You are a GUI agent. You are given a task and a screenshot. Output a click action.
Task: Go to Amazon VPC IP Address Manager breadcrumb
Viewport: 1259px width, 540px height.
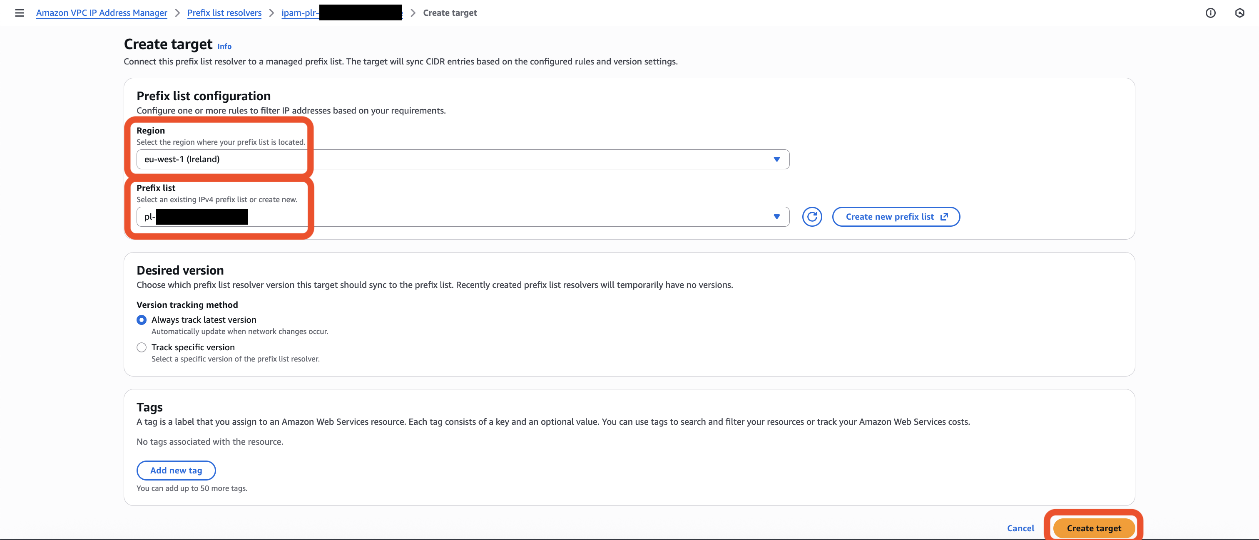(102, 13)
